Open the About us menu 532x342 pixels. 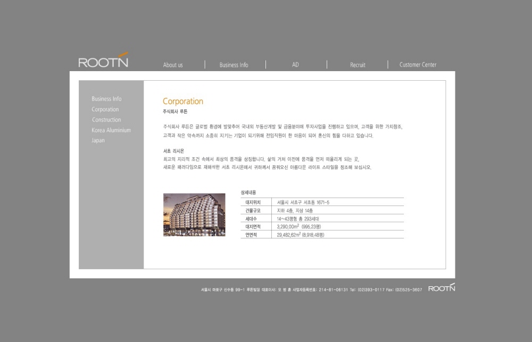(x=173, y=65)
